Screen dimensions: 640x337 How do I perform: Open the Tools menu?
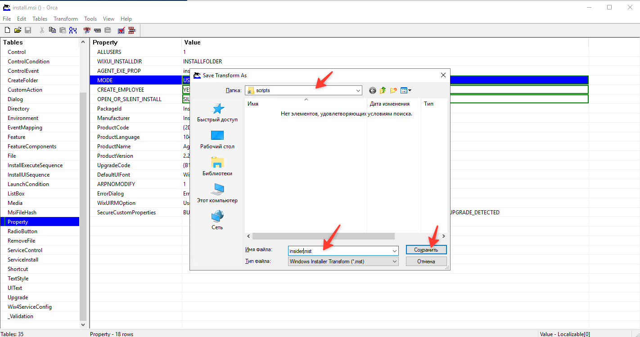(x=90, y=19)
